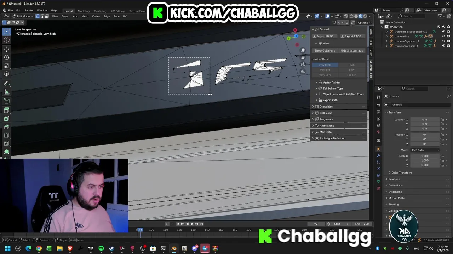Screen dimensions: 453x254
Task: Select the Measure tool
Action: coord(6,92)
